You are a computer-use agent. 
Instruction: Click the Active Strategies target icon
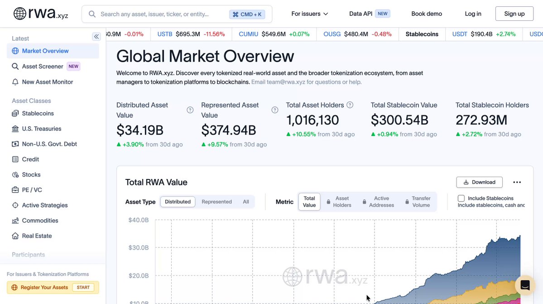click(15, 205)
